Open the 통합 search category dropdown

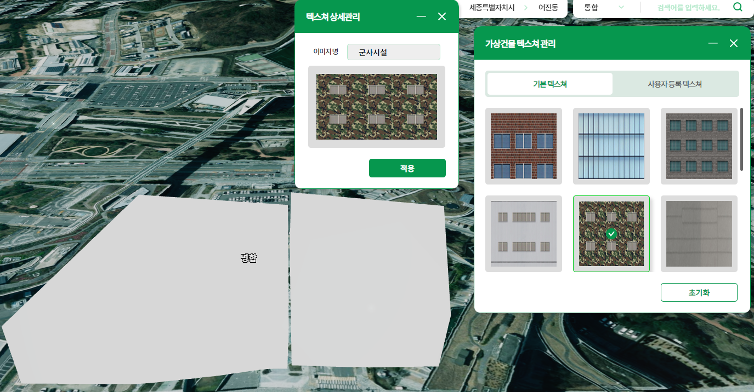pos(604,7)
